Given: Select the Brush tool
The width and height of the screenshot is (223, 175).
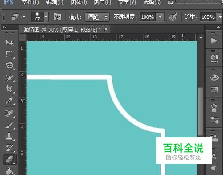Looking at the screenshot, I should (9, 125).
